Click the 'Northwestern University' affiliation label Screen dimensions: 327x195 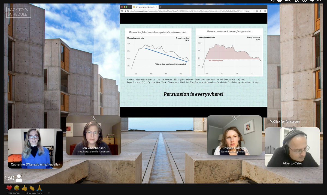(234, 151)
